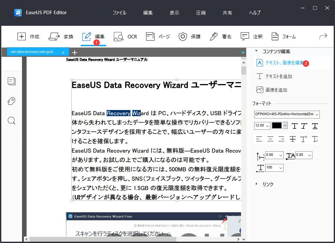
Task: Open the OCR tool
Action: point(126,36)
